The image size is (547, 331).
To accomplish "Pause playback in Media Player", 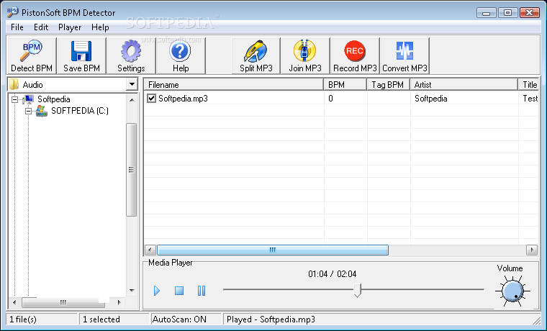I will (x=202, y=290).
